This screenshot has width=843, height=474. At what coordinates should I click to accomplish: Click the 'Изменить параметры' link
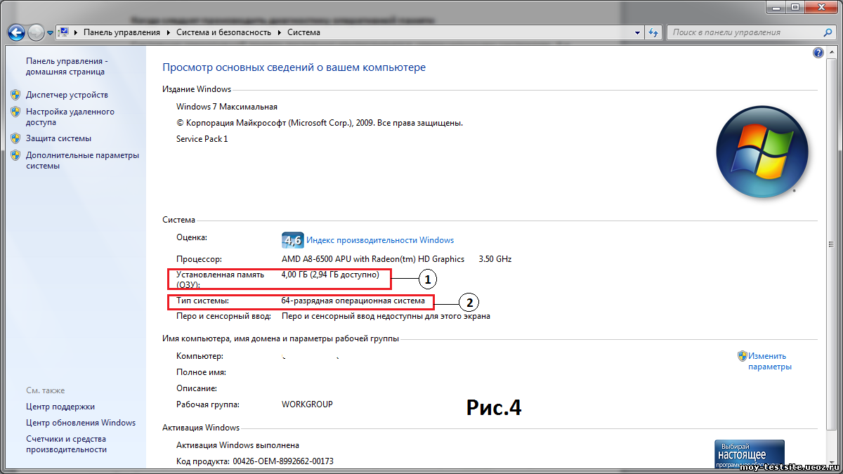[770, 361]
